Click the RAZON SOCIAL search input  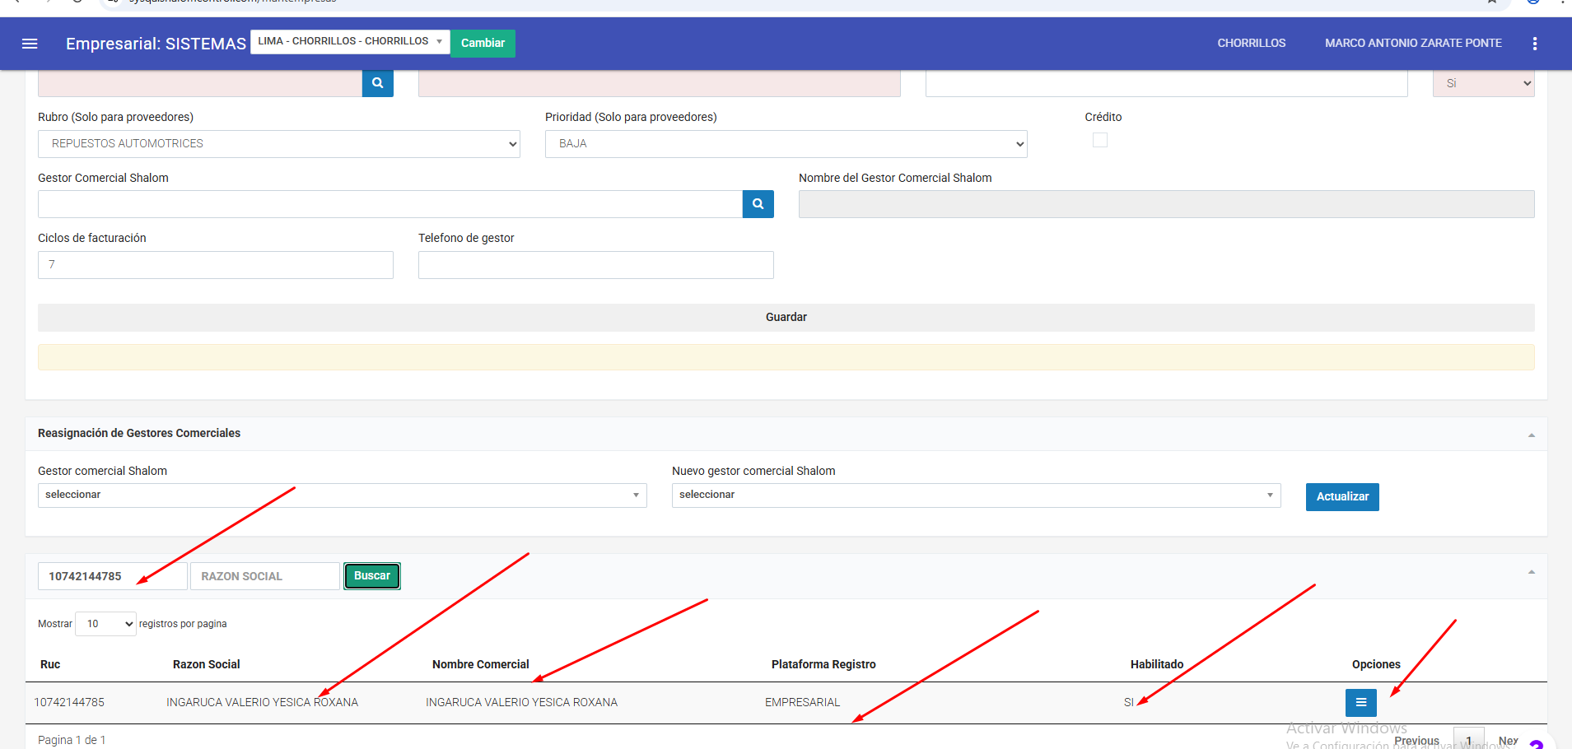pyautogui.click(x=264, y=576)
